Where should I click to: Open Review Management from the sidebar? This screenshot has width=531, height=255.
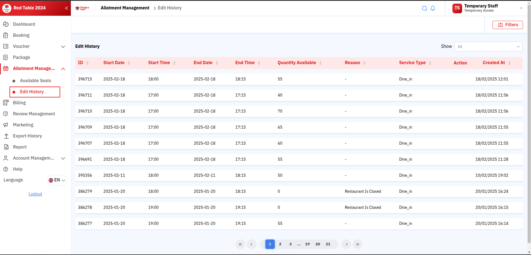(x=34, y=114)
